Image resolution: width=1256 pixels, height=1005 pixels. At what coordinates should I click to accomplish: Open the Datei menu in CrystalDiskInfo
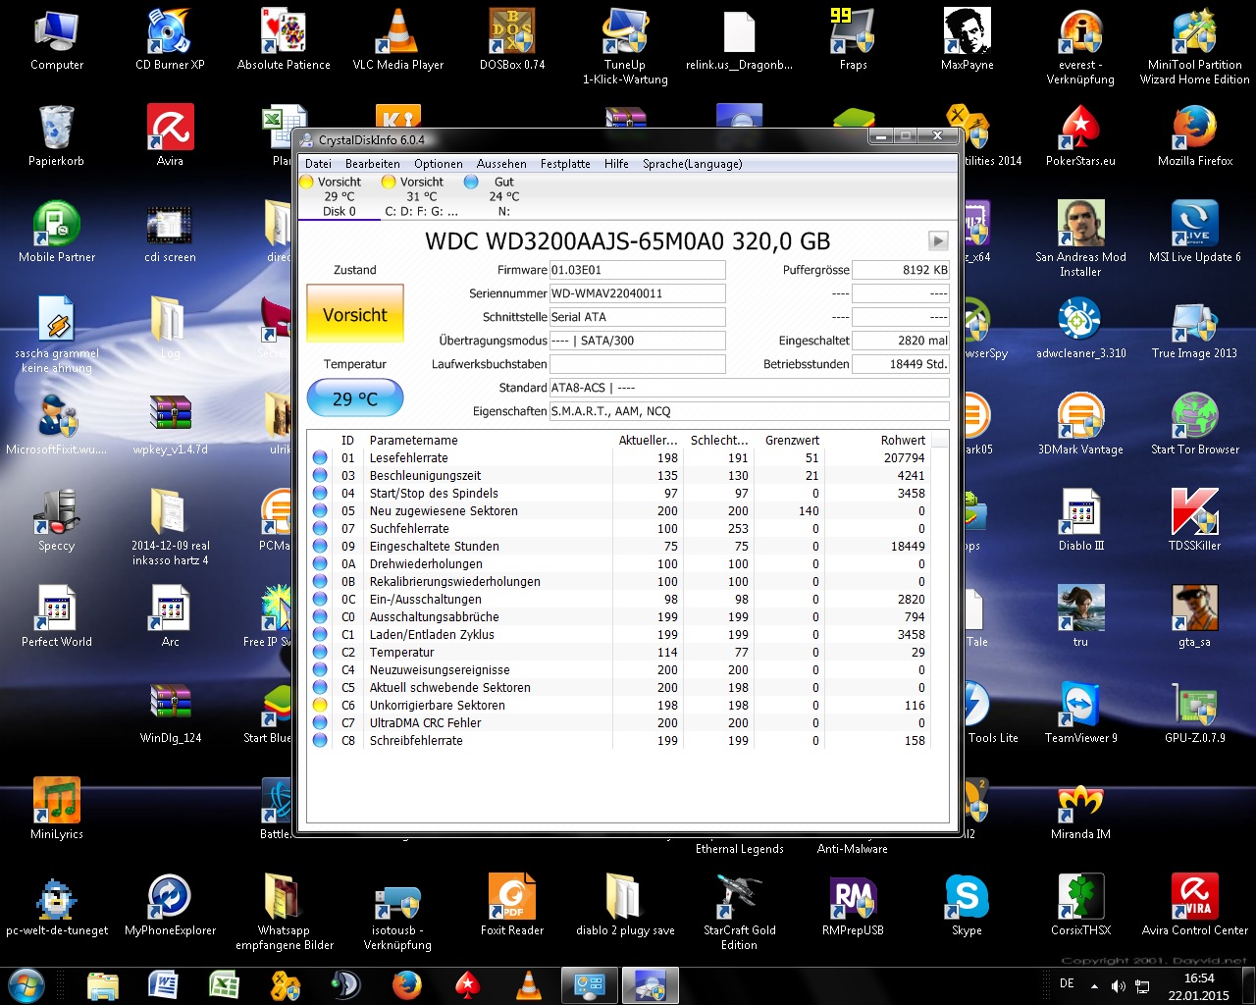click(x=318, y=164)
